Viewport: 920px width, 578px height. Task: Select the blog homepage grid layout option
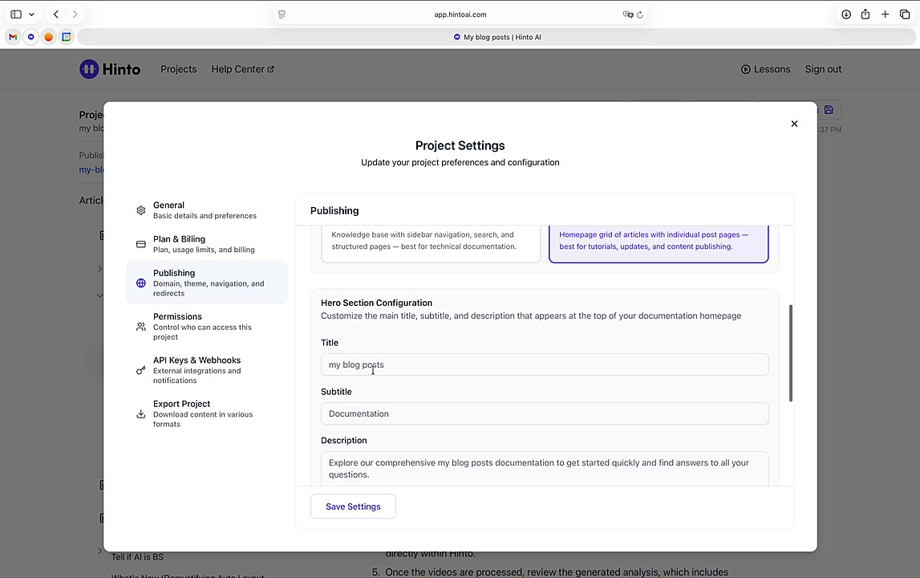[658, 242]
